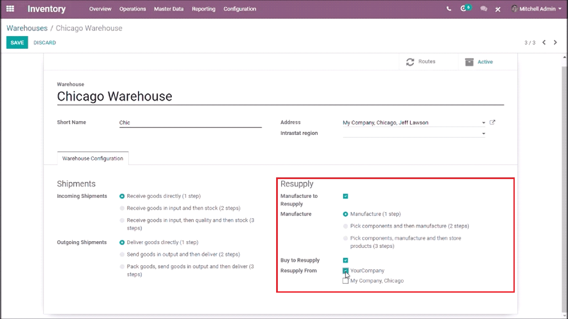The width and height of the screenshot is (568, 319).
Task: Expand the Intrastat region dropdown
Action: (x=484, y=134)
